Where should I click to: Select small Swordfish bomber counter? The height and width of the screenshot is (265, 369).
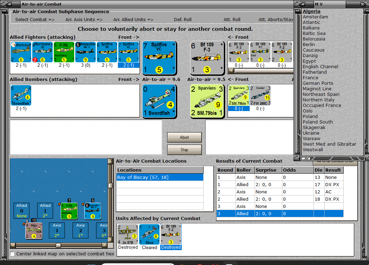coord(21,95)
